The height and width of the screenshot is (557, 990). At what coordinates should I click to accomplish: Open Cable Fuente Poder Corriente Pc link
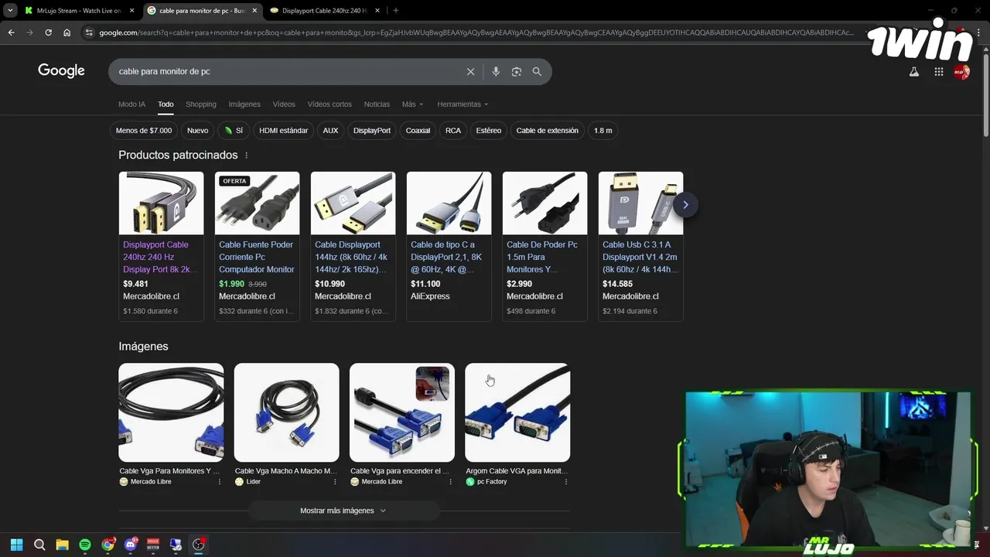coord(256,257)
